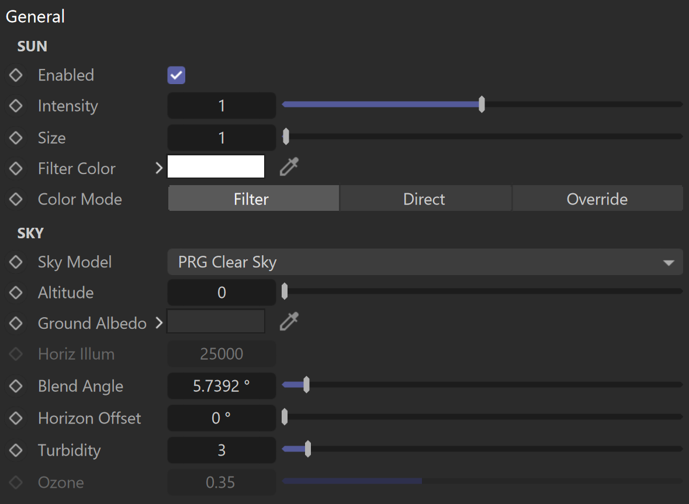Click the keyframe diamond next to Intensity
Screen dimensions: 689x504
16,106
